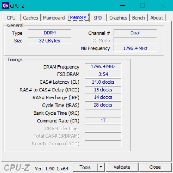173x173 pixels.
Task: Click the DRAM Frequency value field
Action: (103, 67)
